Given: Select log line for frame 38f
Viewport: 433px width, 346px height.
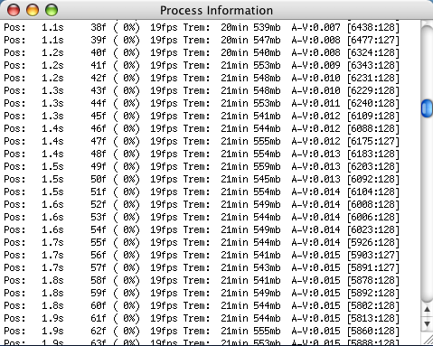Looking at the screenshot, I should pyautogui.click(x=202, y=27).
